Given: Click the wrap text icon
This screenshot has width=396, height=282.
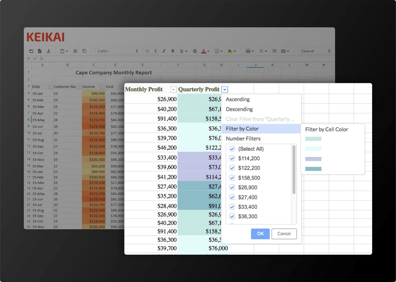Looking at the screenshot, I should [x=274, y=51].
